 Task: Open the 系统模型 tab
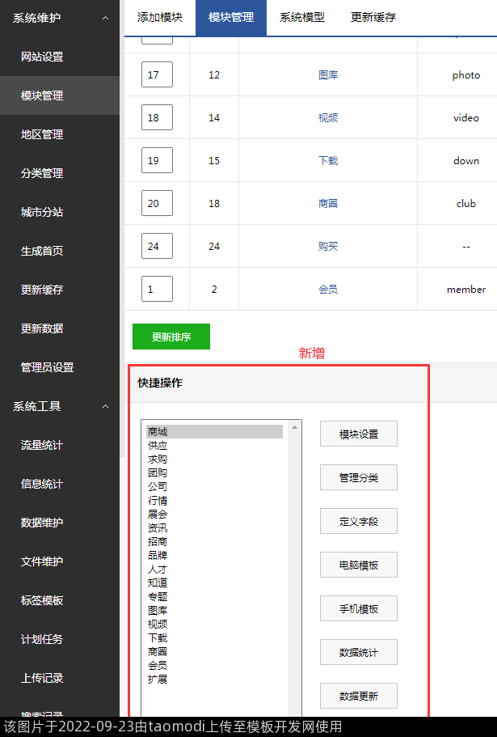click(301, 17)
